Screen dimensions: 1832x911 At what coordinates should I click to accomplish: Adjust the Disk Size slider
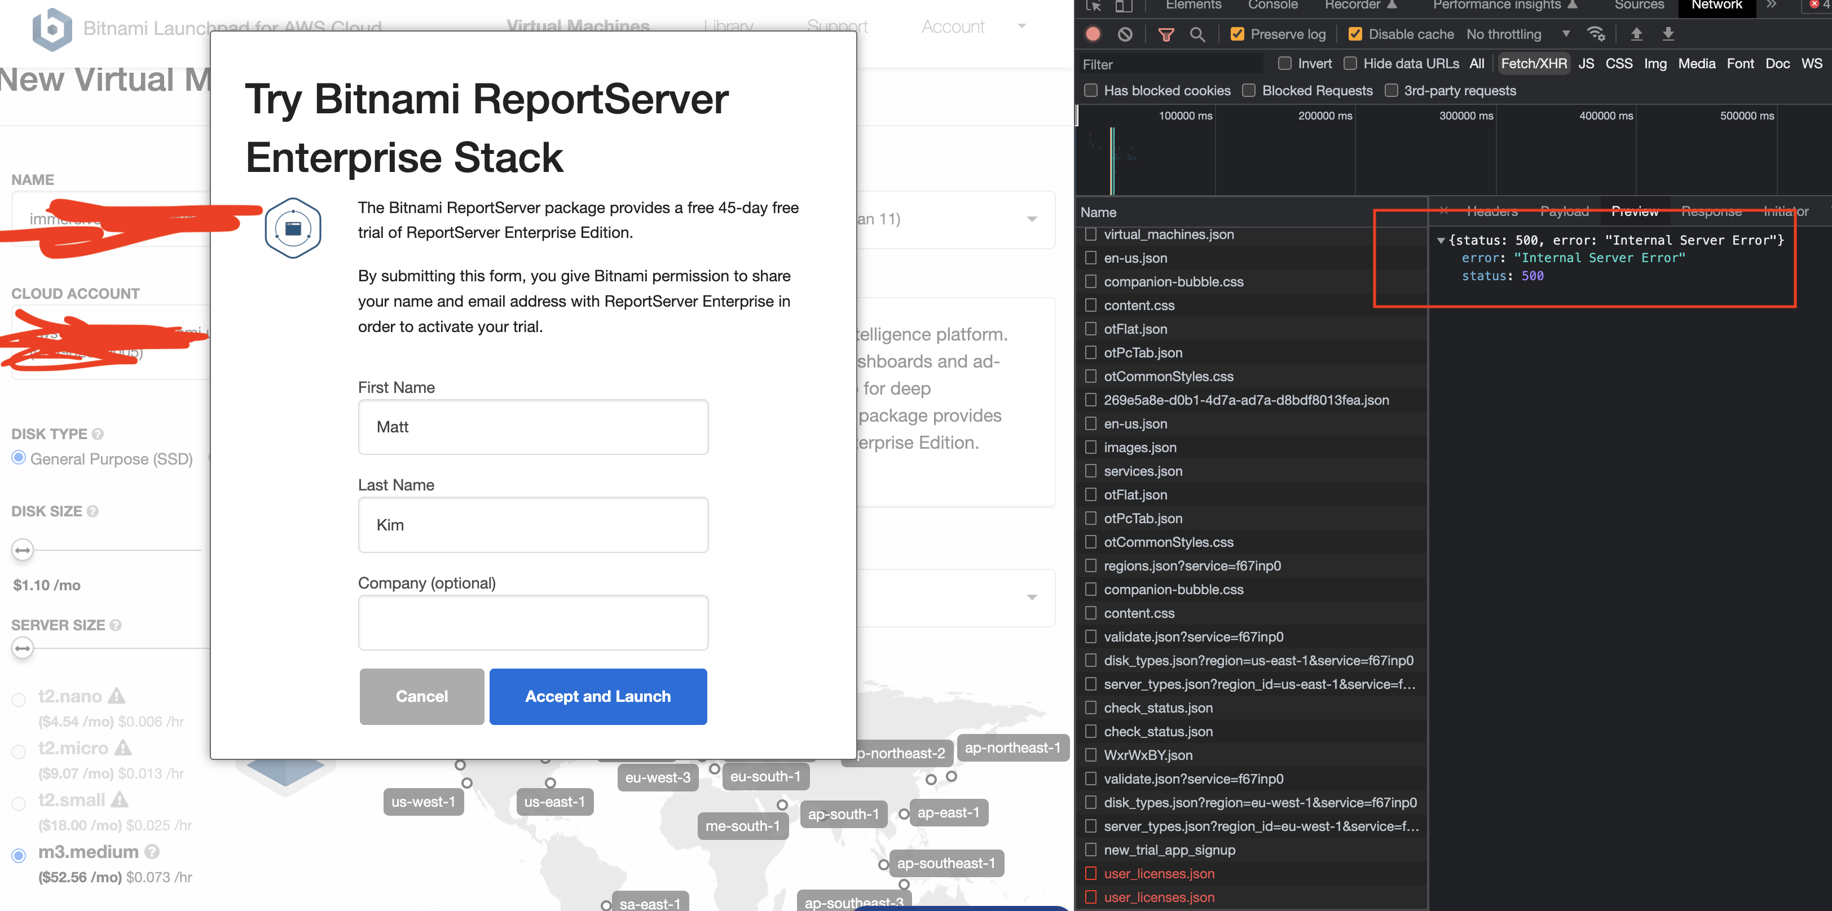tap(22, 549)
